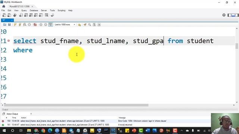
Task: Open the Help menu
Action: tap(70, 10)
